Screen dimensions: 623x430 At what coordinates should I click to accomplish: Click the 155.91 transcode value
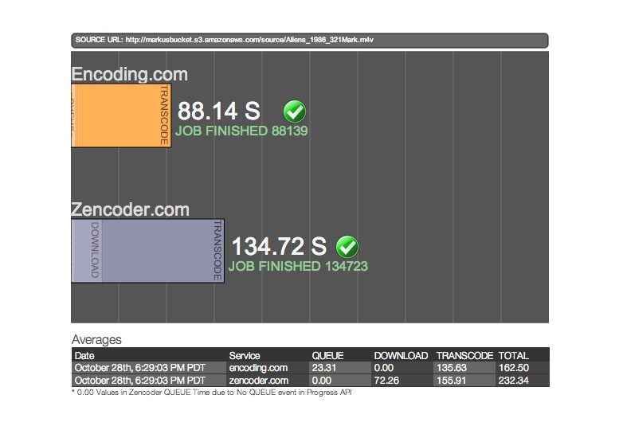(x=451, y=381)
